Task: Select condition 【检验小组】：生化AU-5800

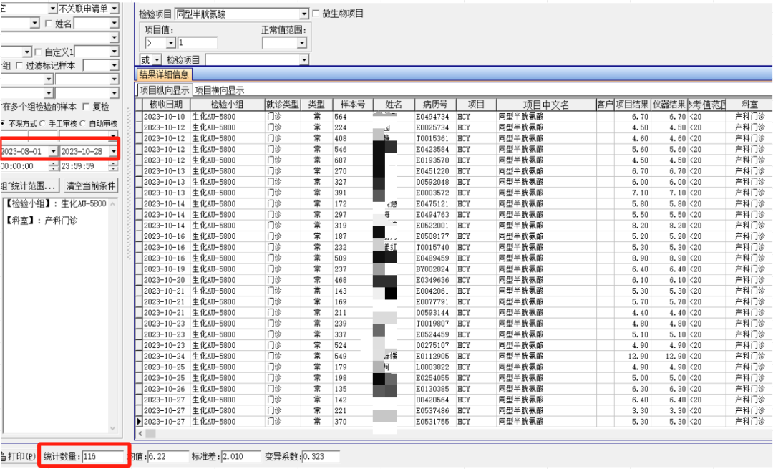Action: (x=56, y=203)
